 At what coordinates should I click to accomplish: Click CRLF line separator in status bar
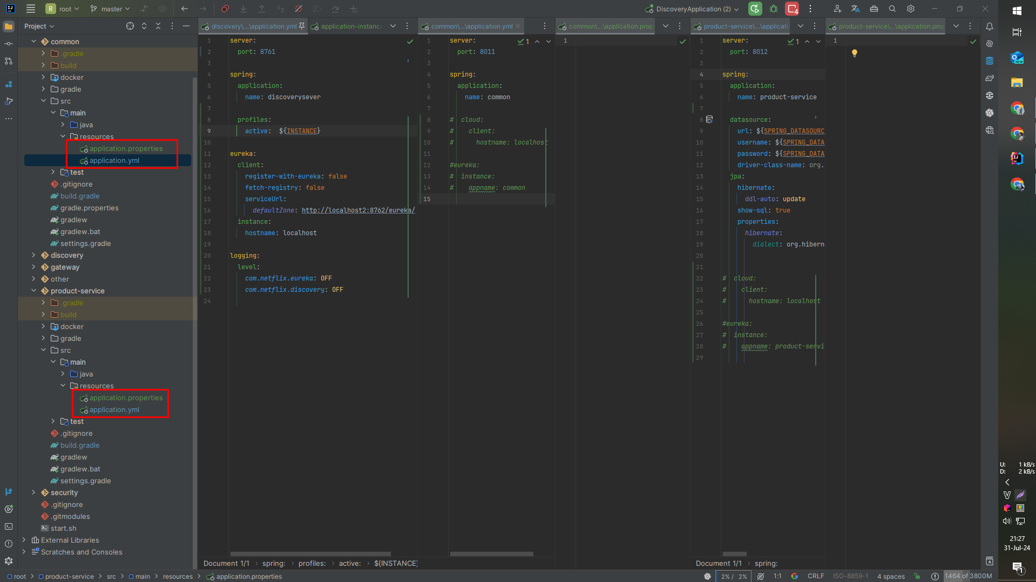[816, 576]
